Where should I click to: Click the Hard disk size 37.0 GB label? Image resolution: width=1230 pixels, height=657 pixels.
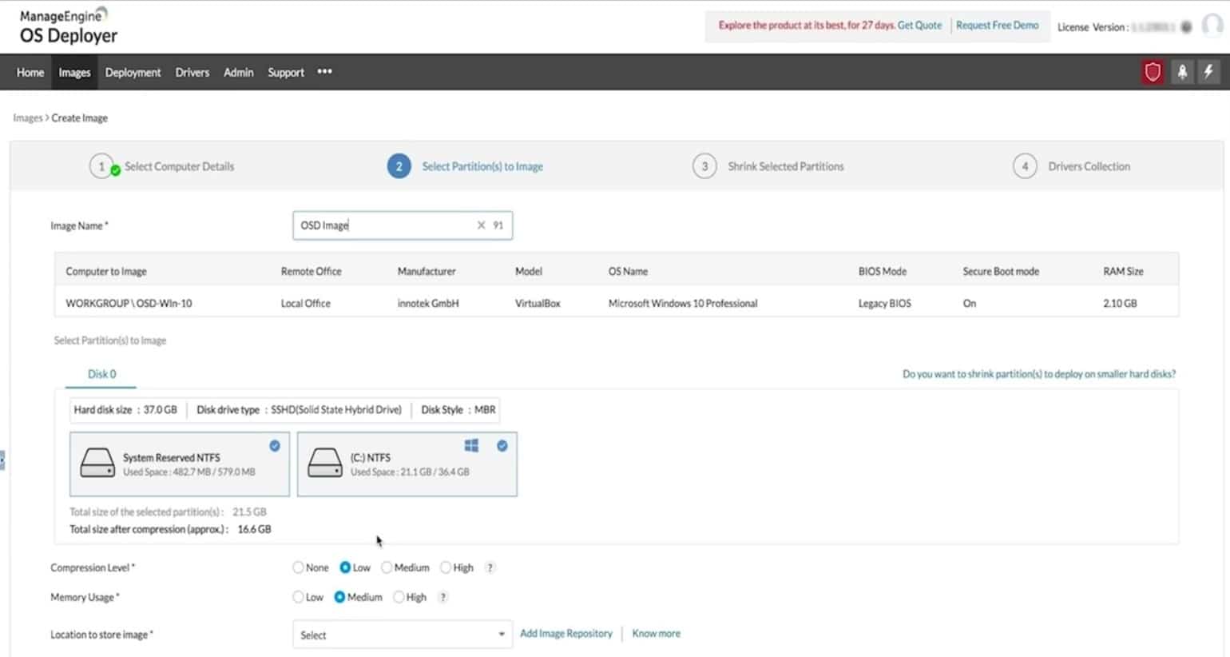click(x=125, y=409)
